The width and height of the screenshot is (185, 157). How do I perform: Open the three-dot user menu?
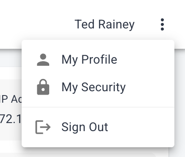pos(162,25)
